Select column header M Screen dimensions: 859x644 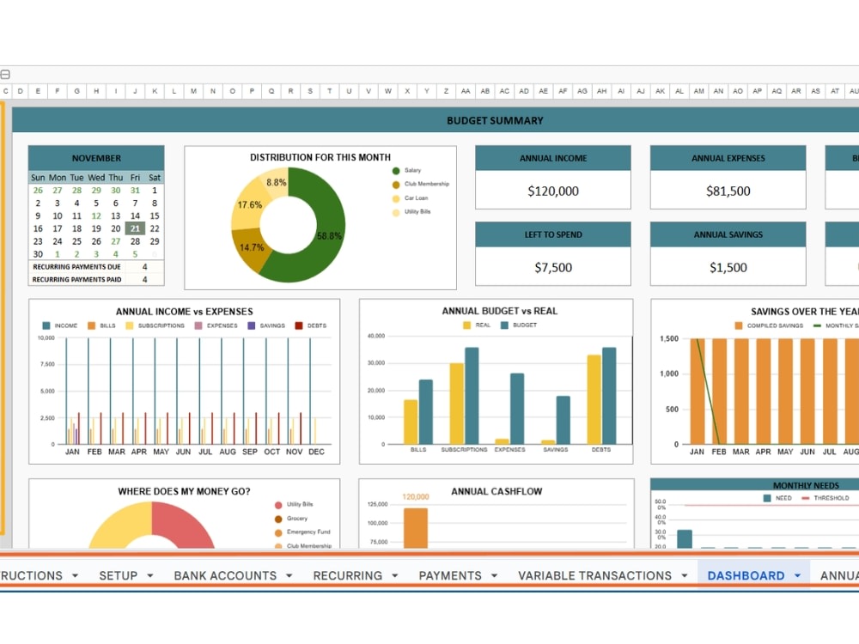(193, 91)
